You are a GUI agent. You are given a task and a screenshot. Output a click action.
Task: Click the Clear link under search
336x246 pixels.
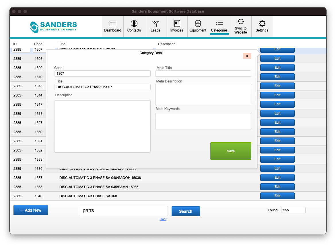[163, 219]
